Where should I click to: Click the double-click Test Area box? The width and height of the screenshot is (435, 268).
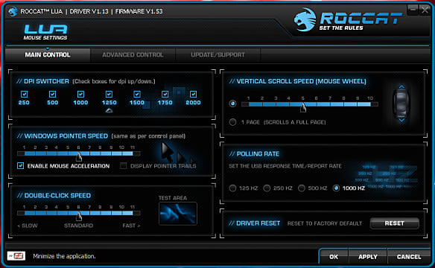[178, 214]
